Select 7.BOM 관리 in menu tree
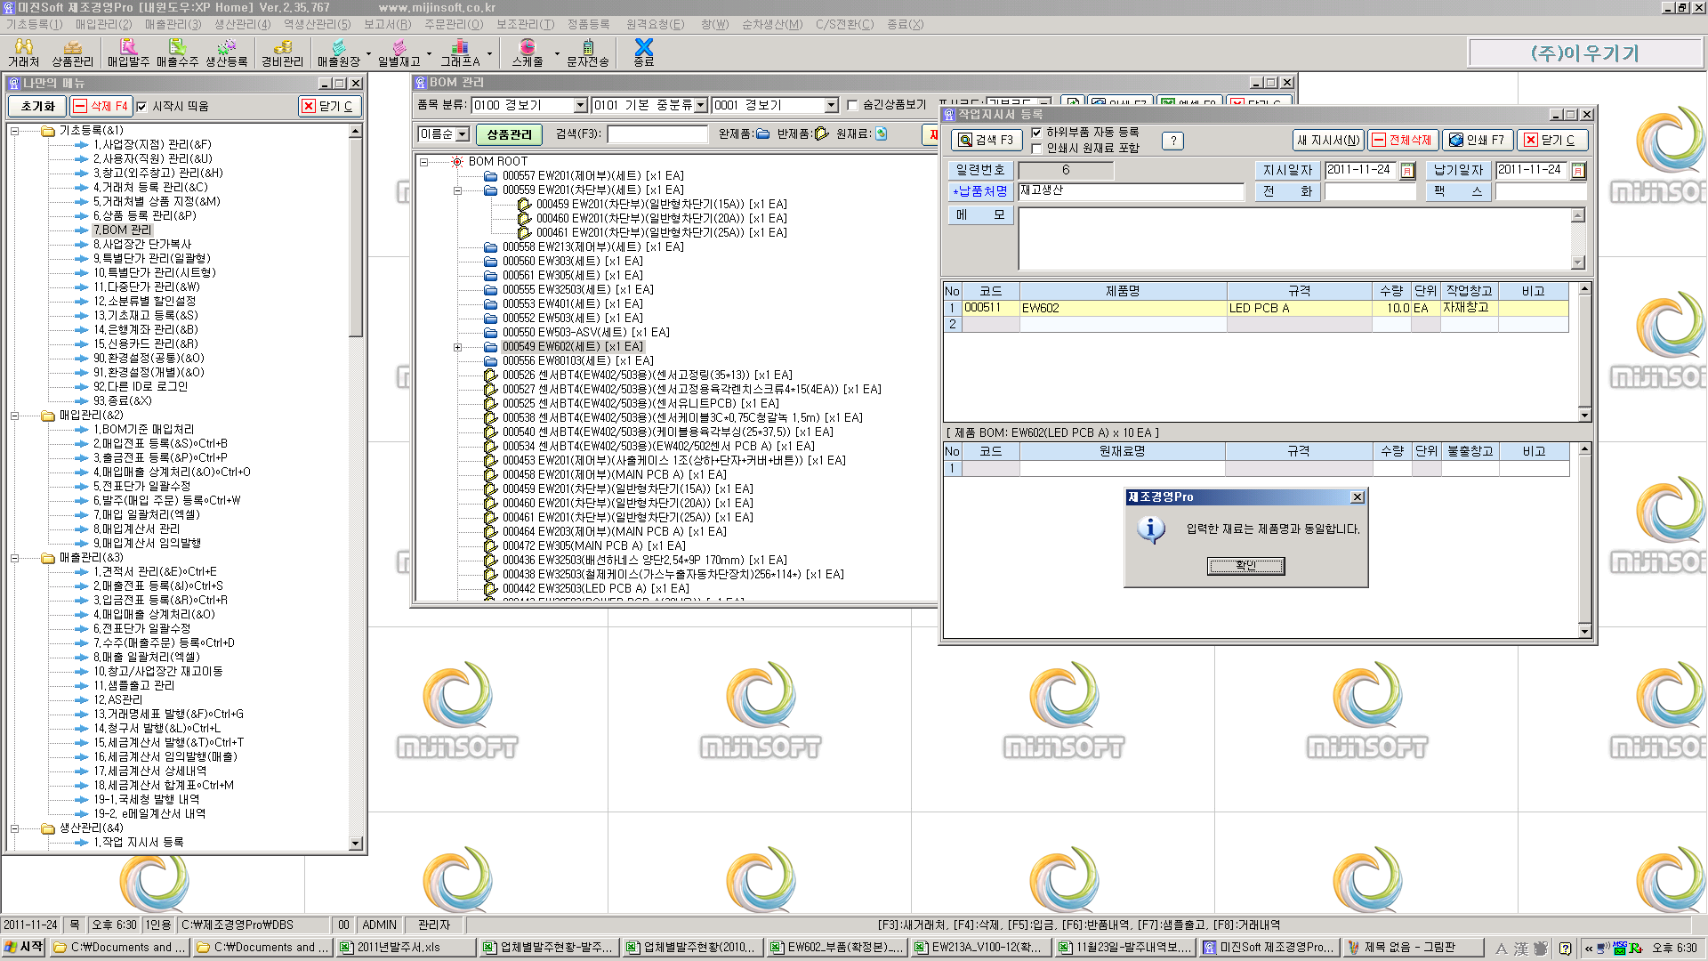 coord(123,230)
